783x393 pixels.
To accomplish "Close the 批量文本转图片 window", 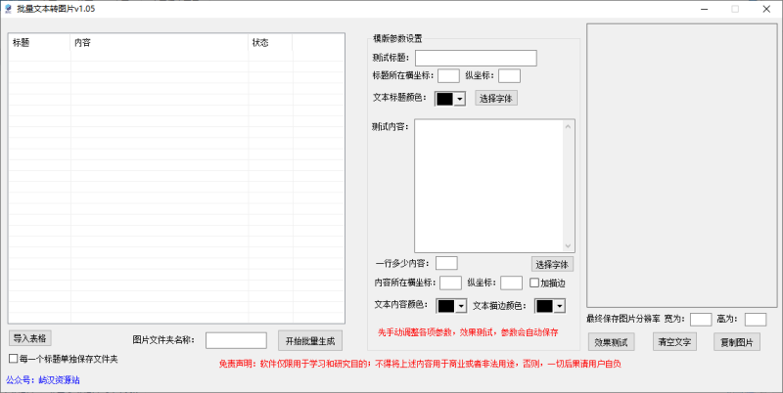I will pos(766,9).
